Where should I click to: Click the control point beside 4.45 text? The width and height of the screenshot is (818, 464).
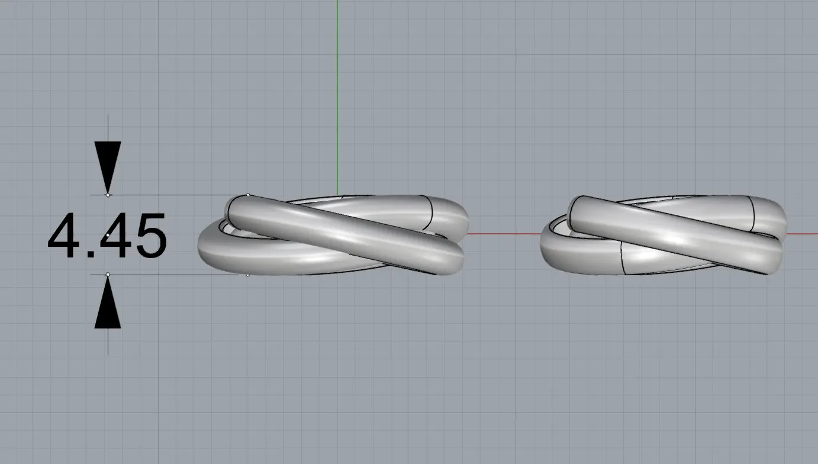pyautogui.click(x=108, y=236)
